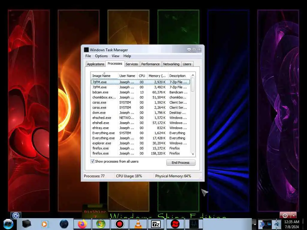Select the Processes tab
The height and width of the screenshot is (230, 307).
[115, 63]
